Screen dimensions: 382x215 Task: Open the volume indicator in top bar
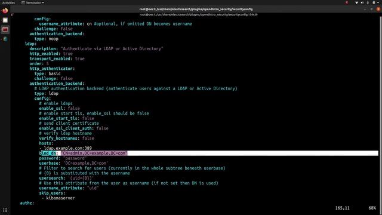(x=362, y=2)
